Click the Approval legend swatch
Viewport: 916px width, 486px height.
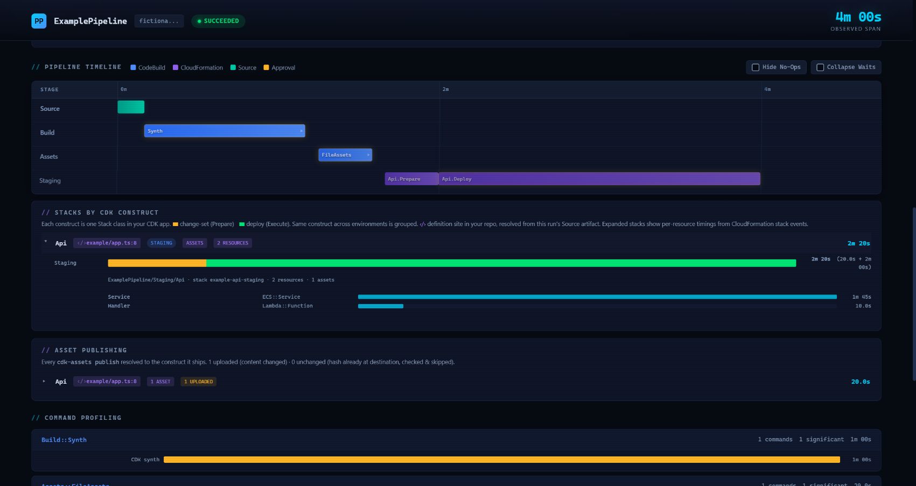(x=266, y=67)
